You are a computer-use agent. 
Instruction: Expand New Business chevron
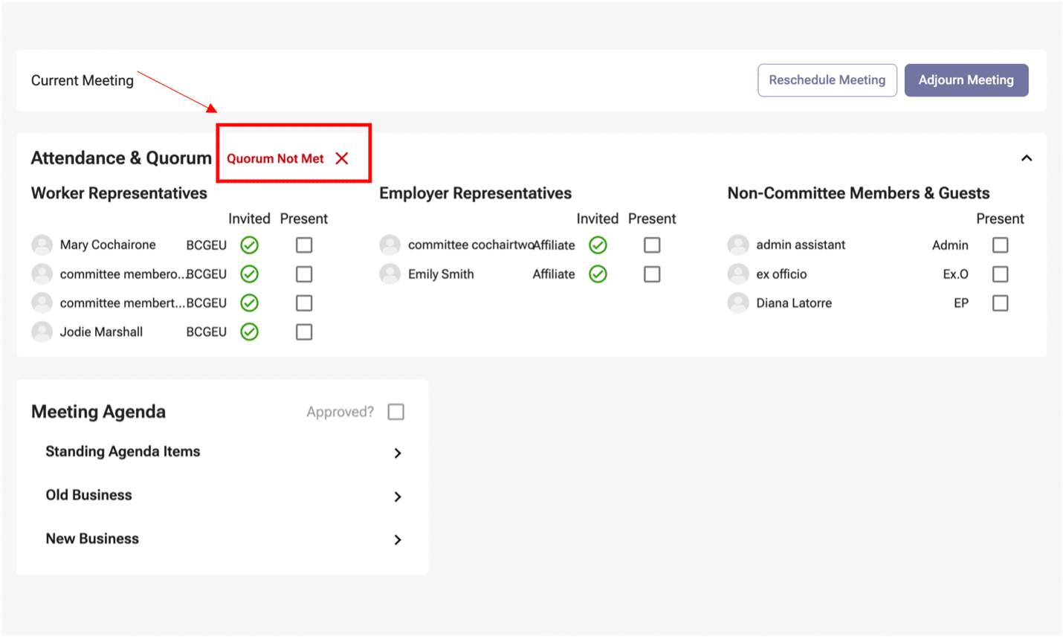tap(398, 540)
